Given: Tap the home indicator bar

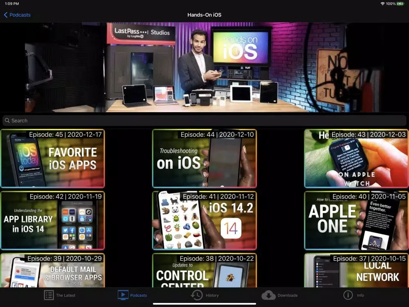Looking at the screenshot, I should click(x=204, y=304).
